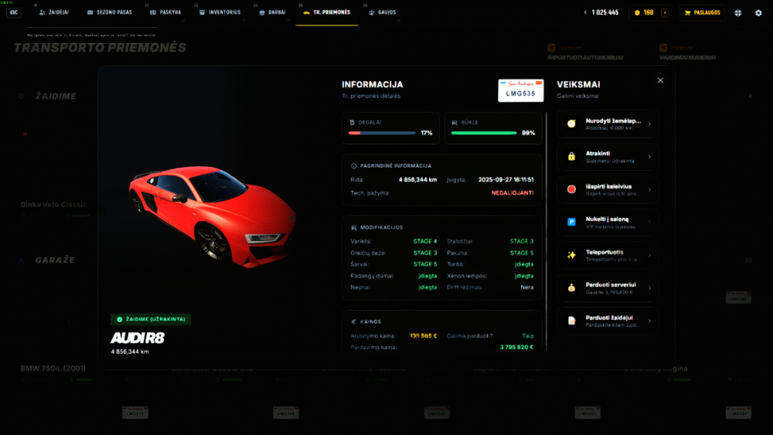Switch to the Žaidėjai tab
The height and width of the screenshot is (435, 773).
(x=54, y=12)
